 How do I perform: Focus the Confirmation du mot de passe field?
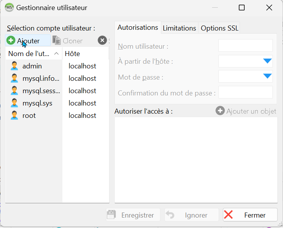click(x=245, y=93)
